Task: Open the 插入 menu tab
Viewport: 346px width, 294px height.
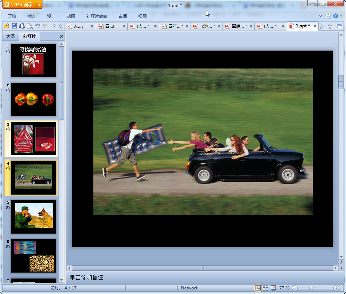Action: [x=31, y=17]
